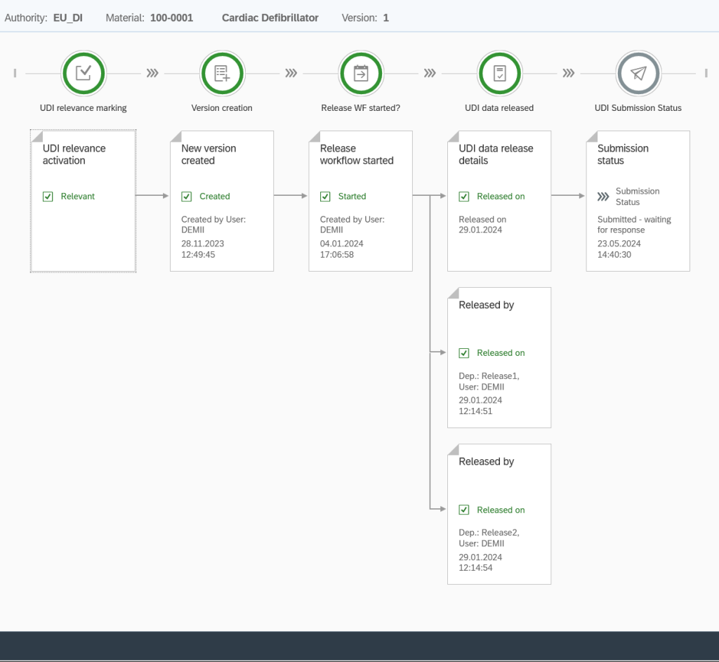This screenshot has width=719, height=662.
Task: Click the Submission status card
Action: [x=638, y=201]
